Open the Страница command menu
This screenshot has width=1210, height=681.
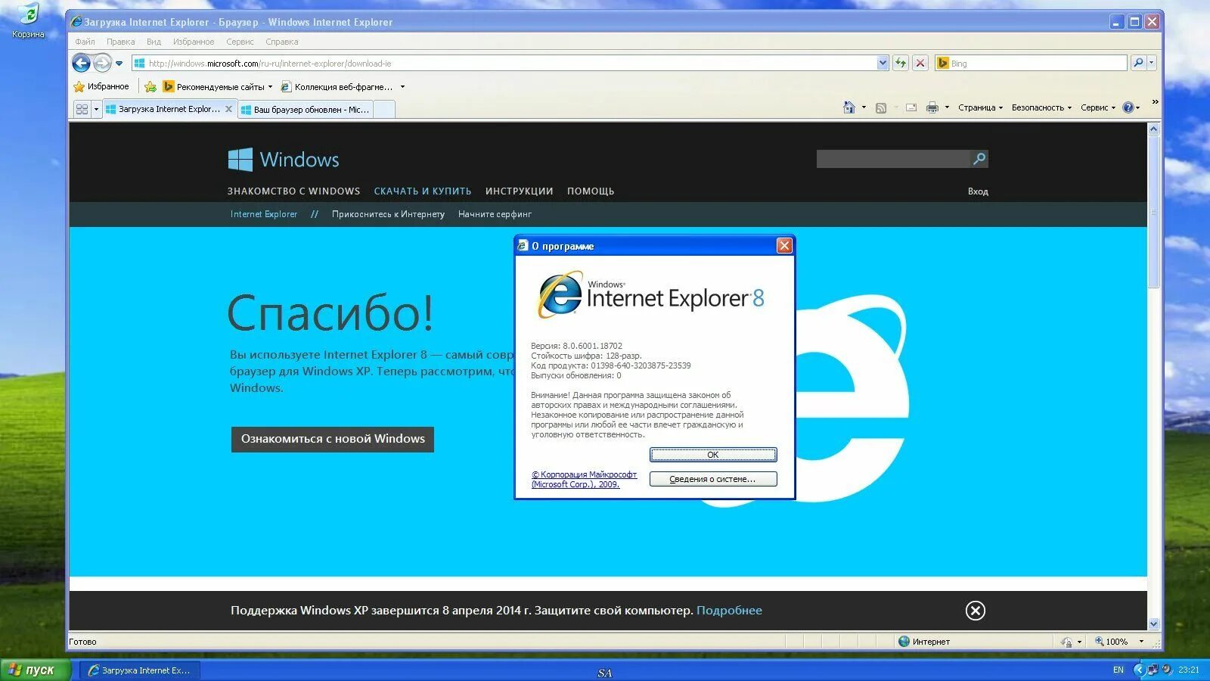coord(980,107)
